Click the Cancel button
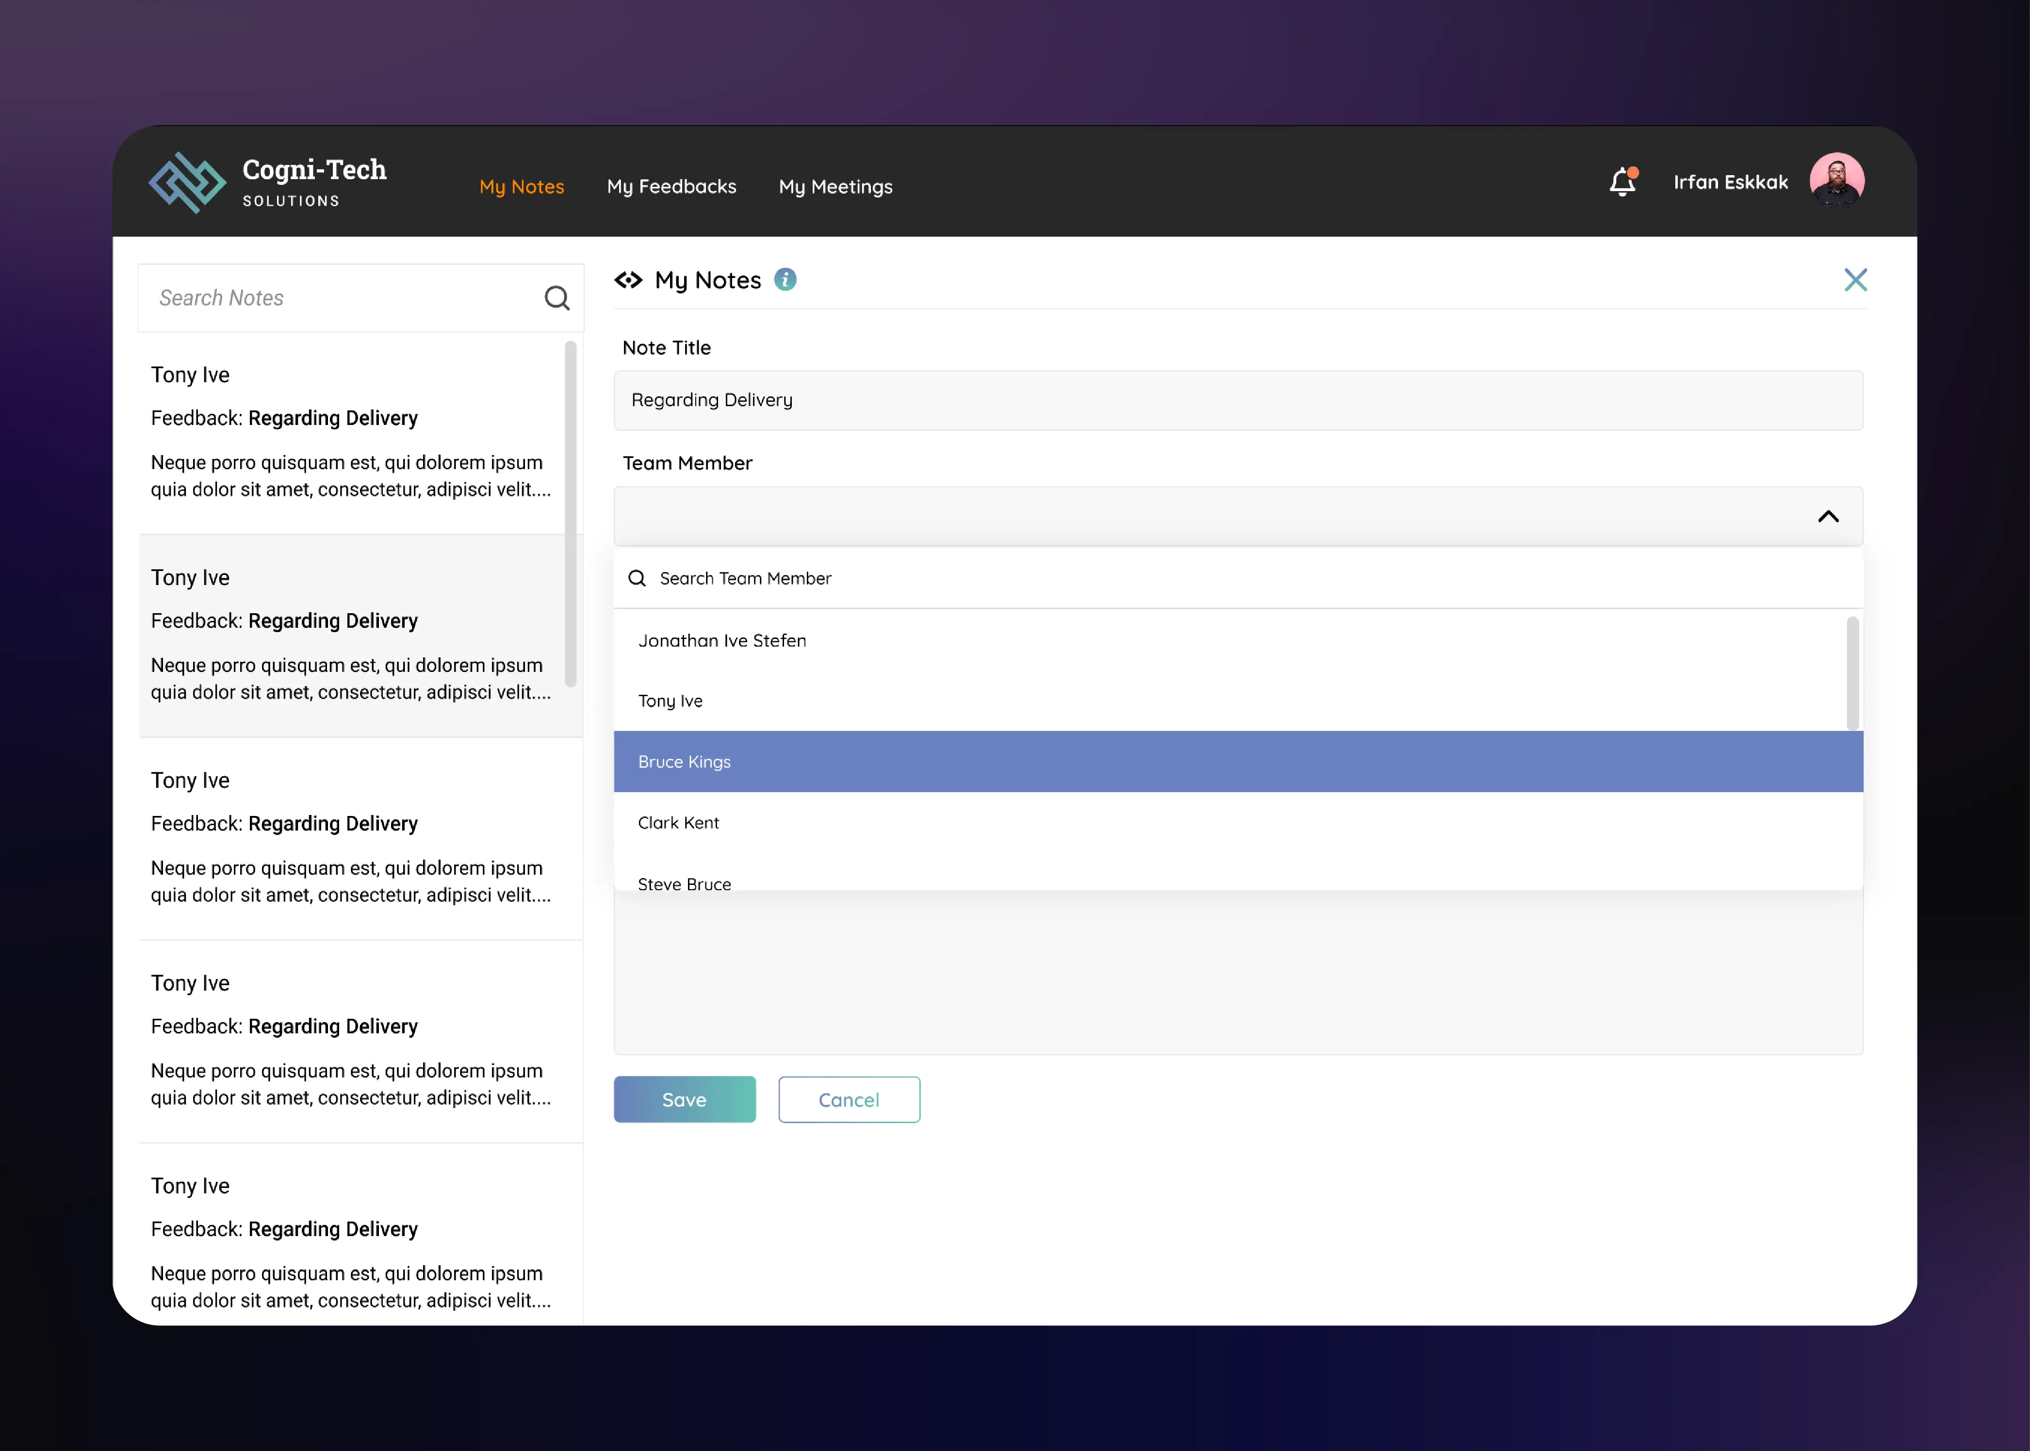 pyautogui.click(x=849, y=1099)
